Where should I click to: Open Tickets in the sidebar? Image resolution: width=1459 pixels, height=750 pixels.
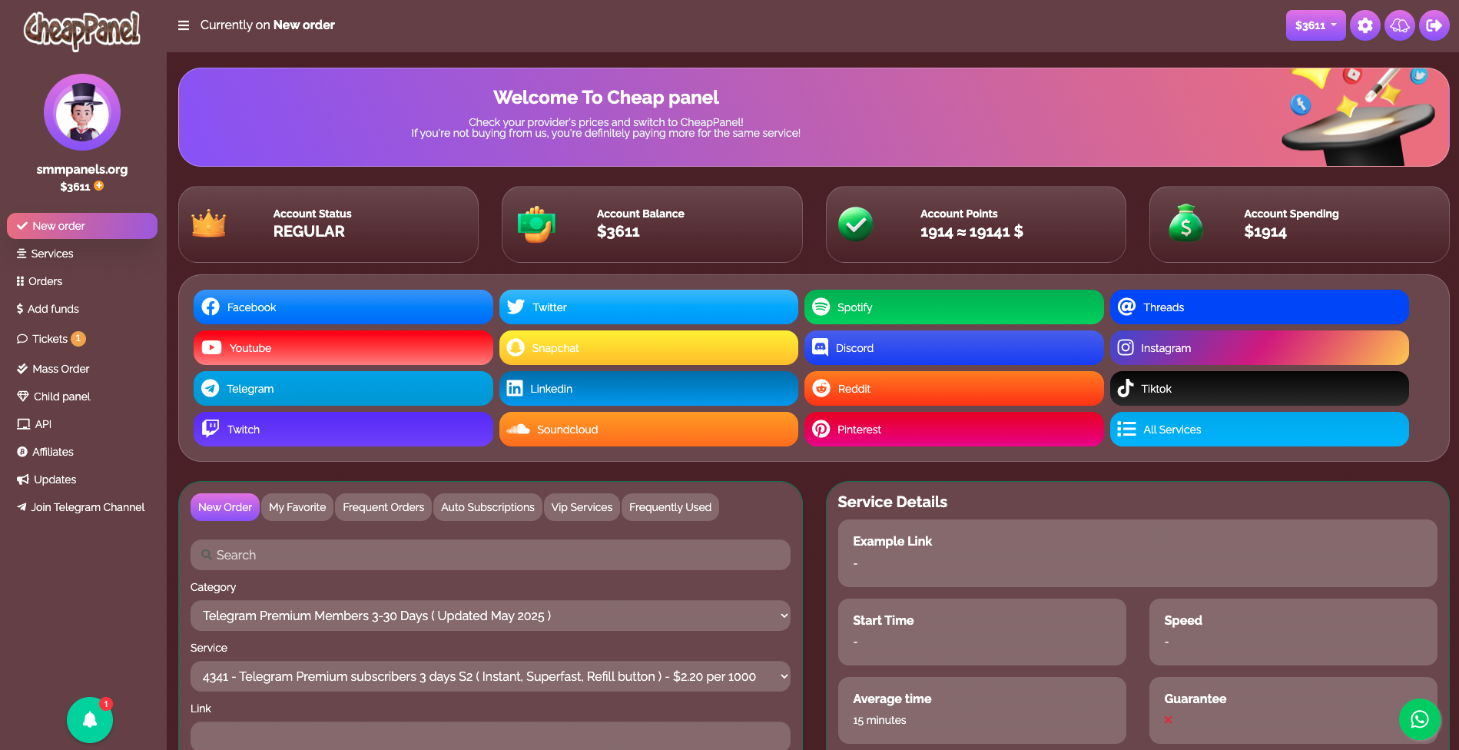(x=50, y=339)
